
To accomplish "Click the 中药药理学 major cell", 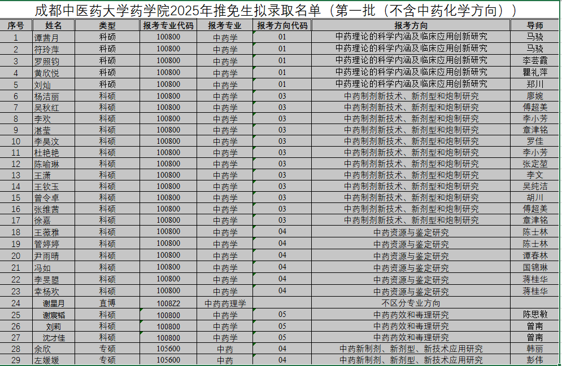I will (225, 303).
